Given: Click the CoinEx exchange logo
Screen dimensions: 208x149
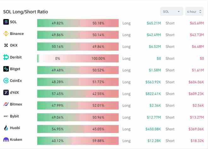Looking at the screenshot, I should (6, 81).
